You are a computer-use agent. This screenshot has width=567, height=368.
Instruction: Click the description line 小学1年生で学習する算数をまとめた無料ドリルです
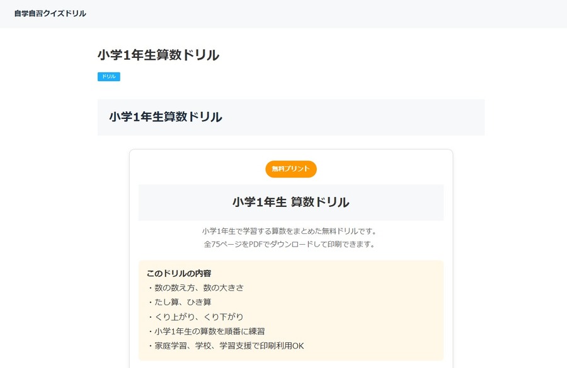pyautogui.click(x=289, y=231)
